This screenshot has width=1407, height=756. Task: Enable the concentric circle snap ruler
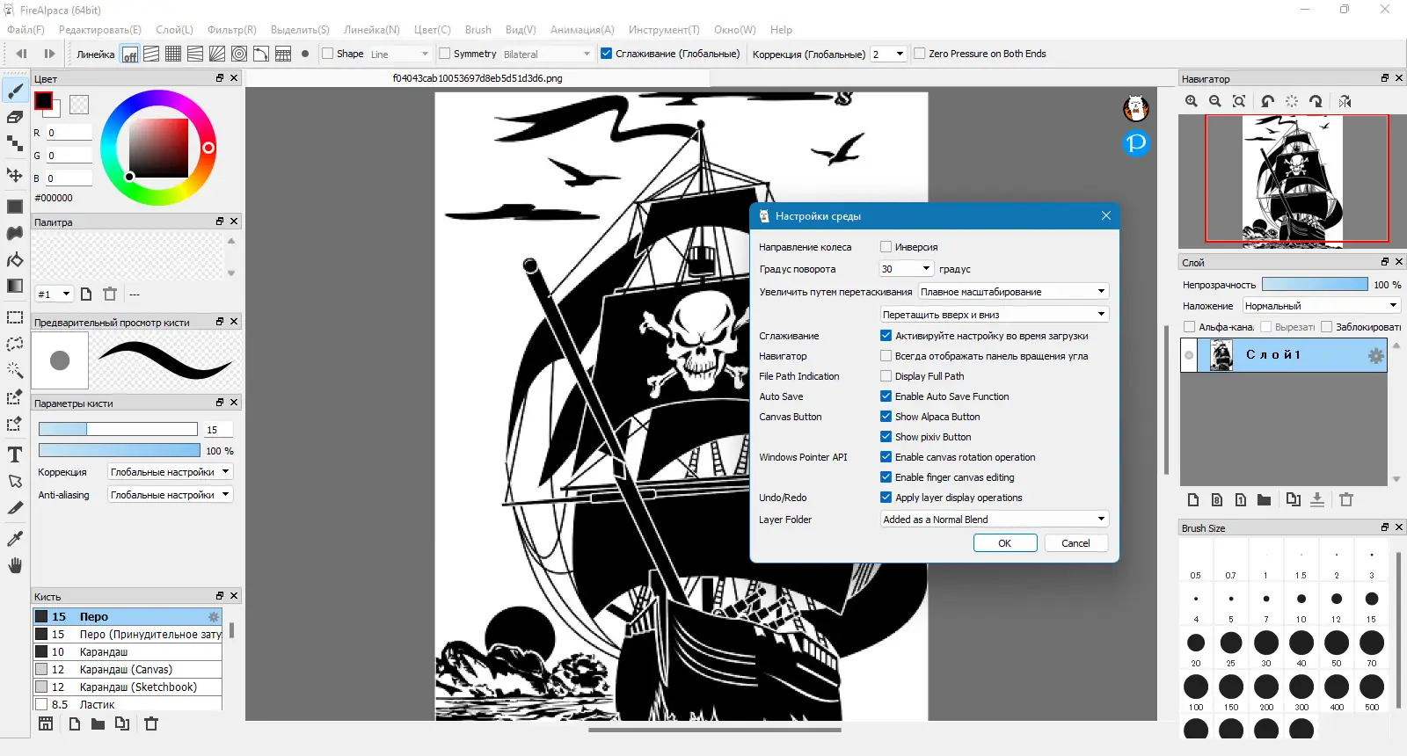(x=239, y=54)
